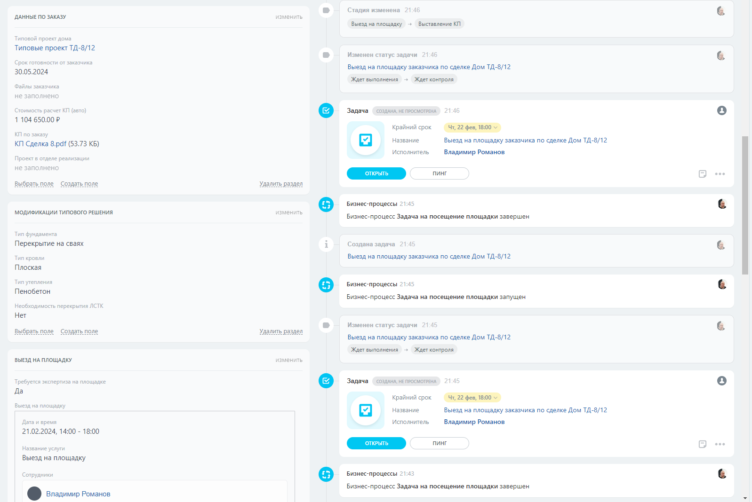Open task name link in 21:45 task card
Viewport: 752px width, 502px height.
[x=526, y=410]
